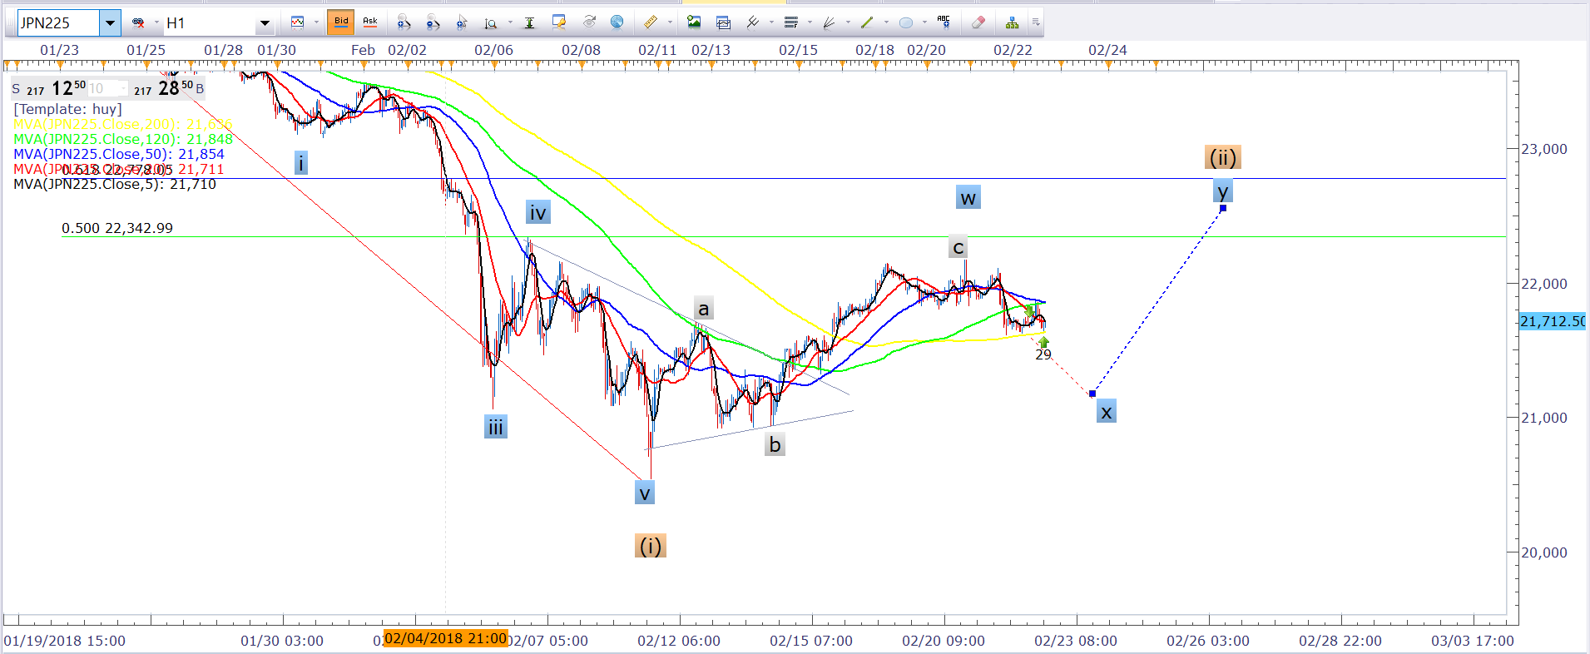Viewport: 1590px width, 654px height.
Task: Select the ellipse shape drawing tool
Action: pyautogui.click(x=906, y=22)
